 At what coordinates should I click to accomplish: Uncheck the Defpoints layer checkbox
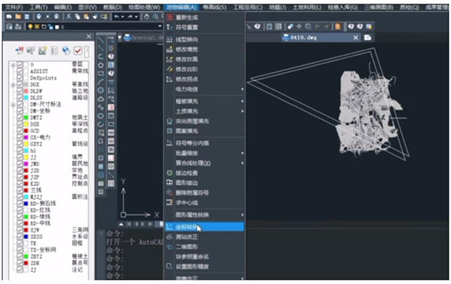click(x=20, y=78)
